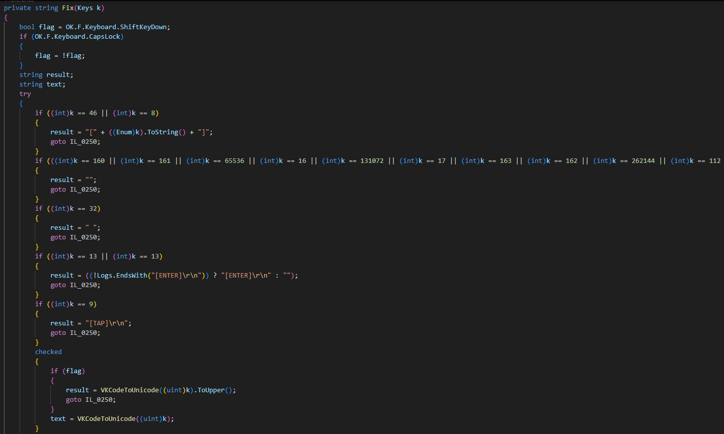
Task: Click the goto IL_0250 below the EndsWith line
Action: click(75, 285)
